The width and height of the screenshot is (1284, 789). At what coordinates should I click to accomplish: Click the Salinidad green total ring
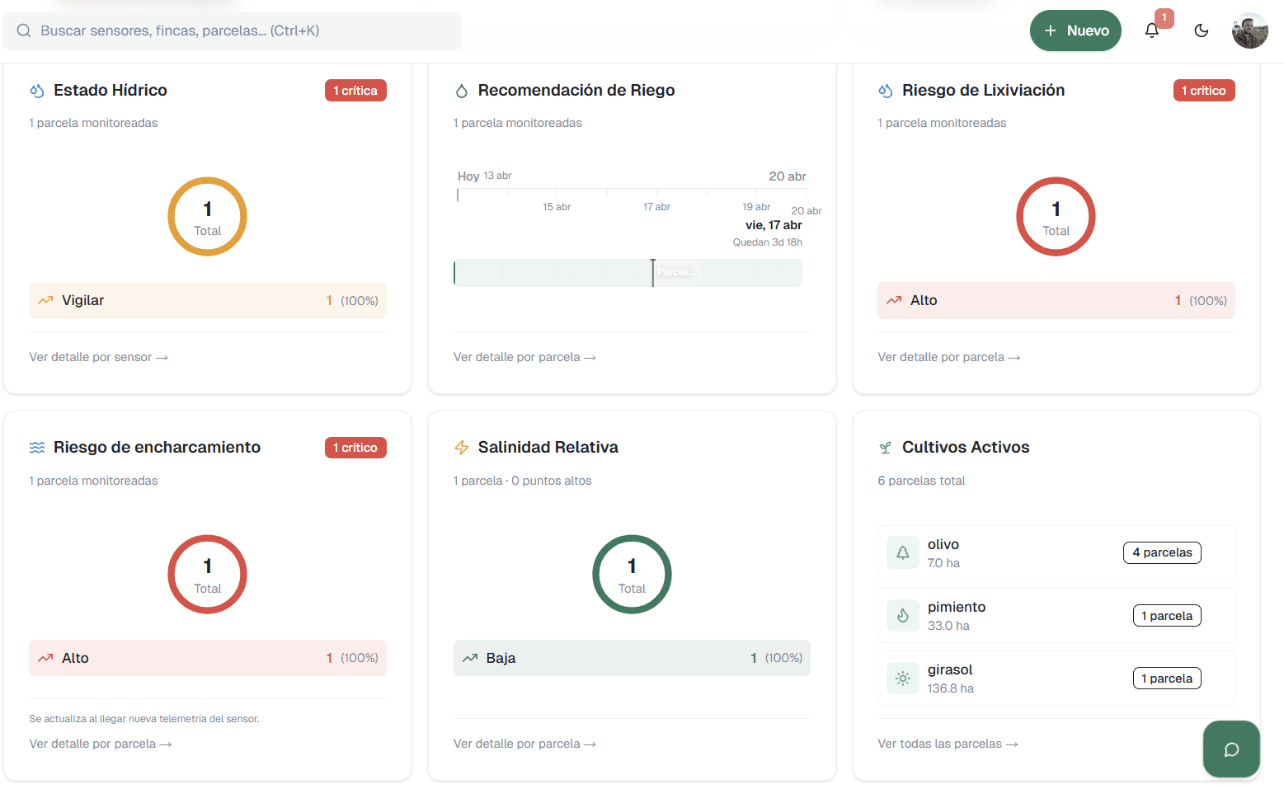click(632, 575)
